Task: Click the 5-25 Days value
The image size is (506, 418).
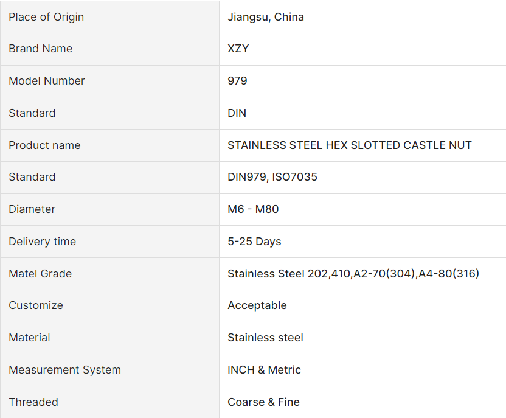Action: tap(254, 242)
